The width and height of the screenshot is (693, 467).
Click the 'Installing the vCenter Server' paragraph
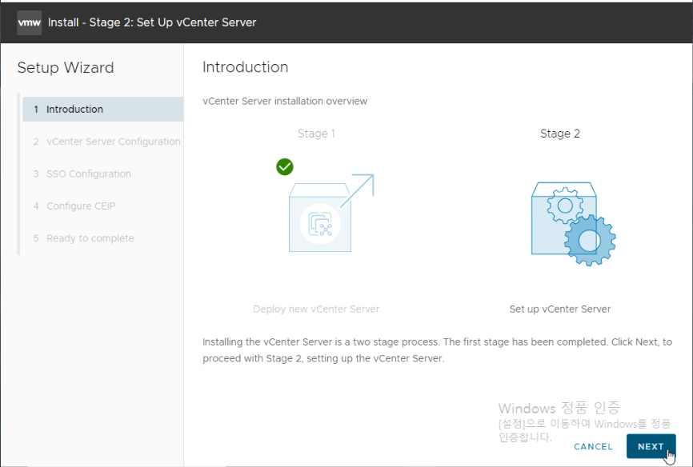tap(437, 350)
